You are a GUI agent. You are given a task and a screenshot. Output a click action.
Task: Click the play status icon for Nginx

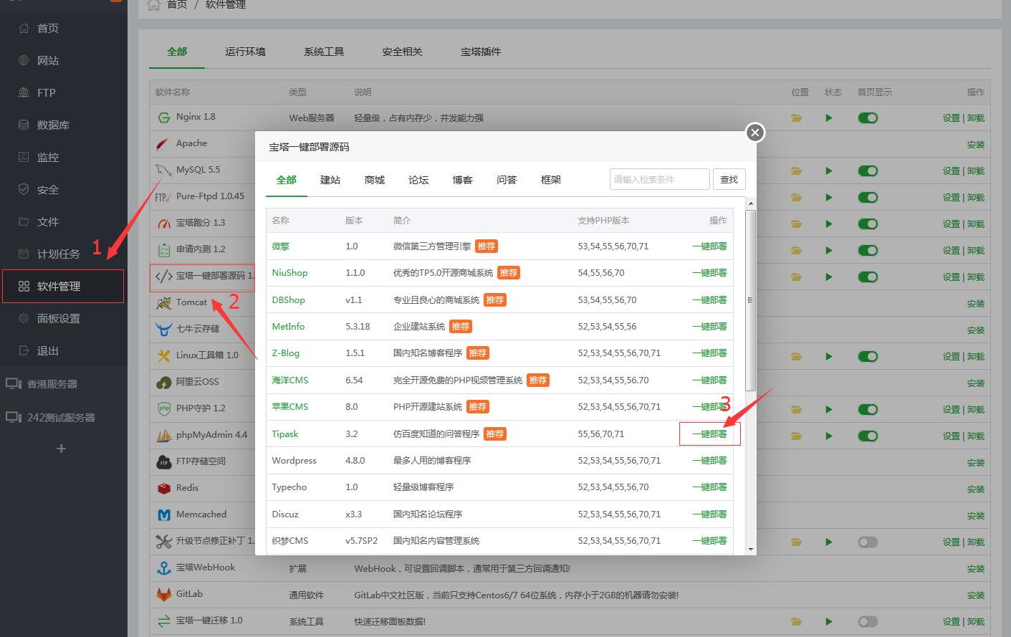tap(829, 118)
